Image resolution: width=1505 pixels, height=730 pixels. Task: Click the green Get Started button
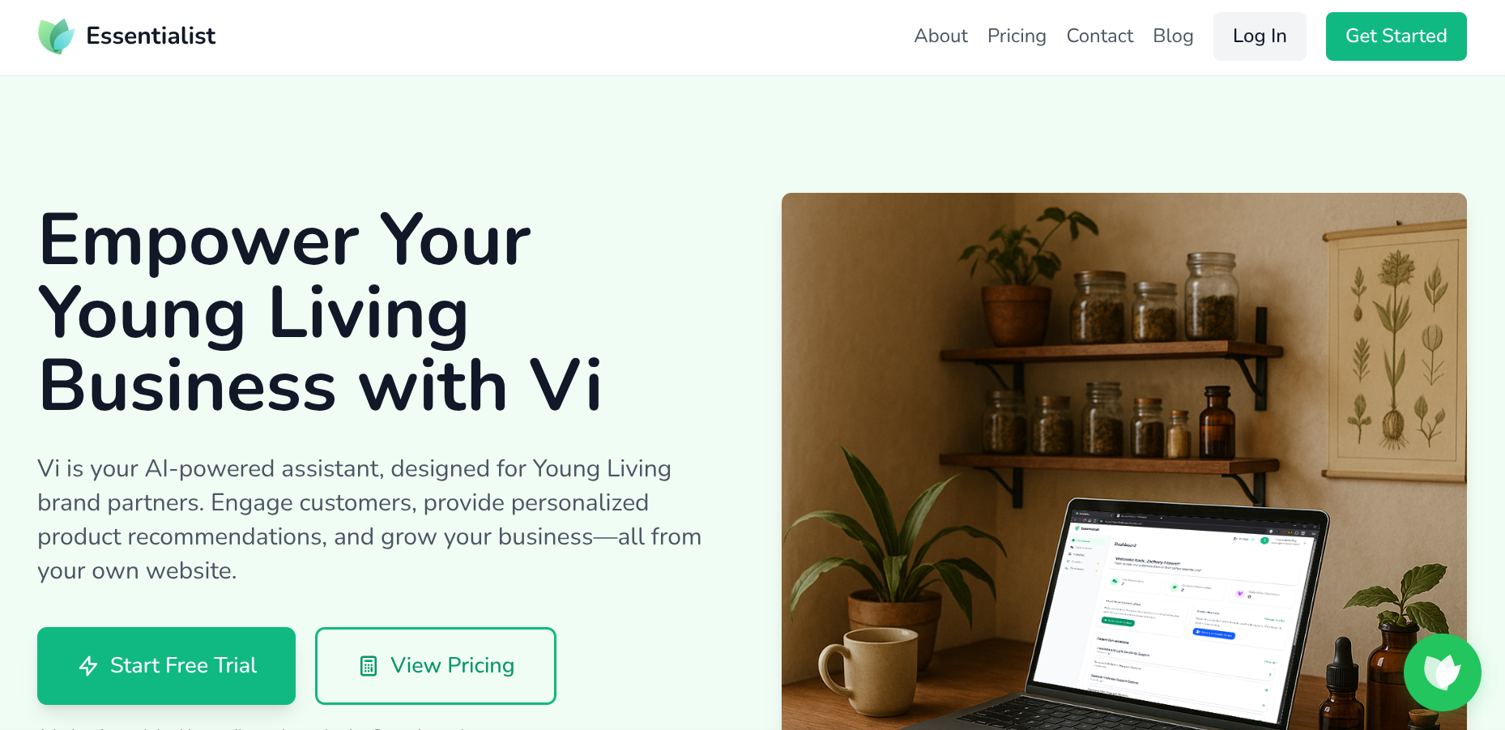coord(1396,36)
